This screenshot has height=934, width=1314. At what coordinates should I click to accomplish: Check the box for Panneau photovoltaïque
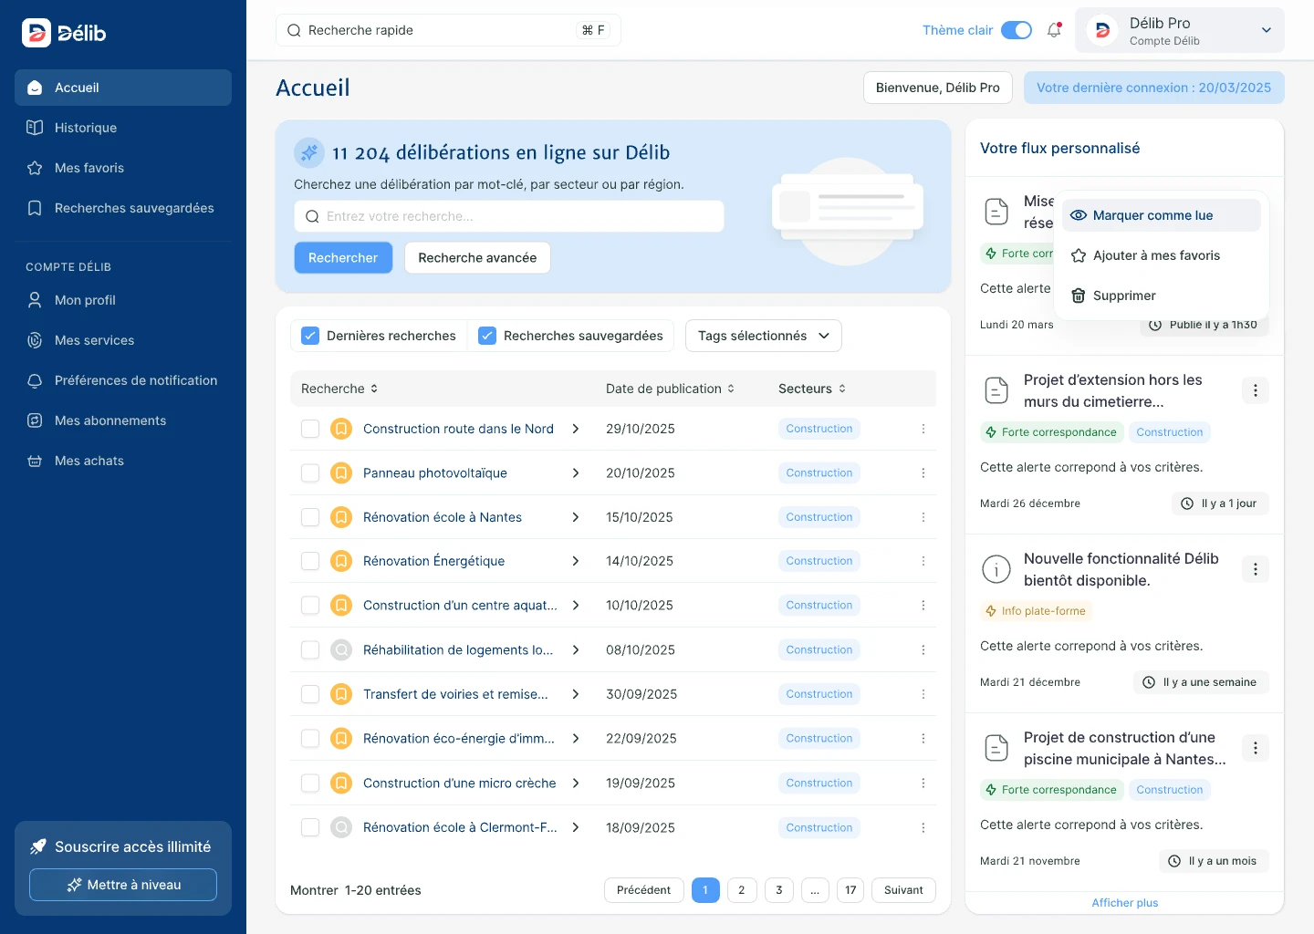pos(310,473)
